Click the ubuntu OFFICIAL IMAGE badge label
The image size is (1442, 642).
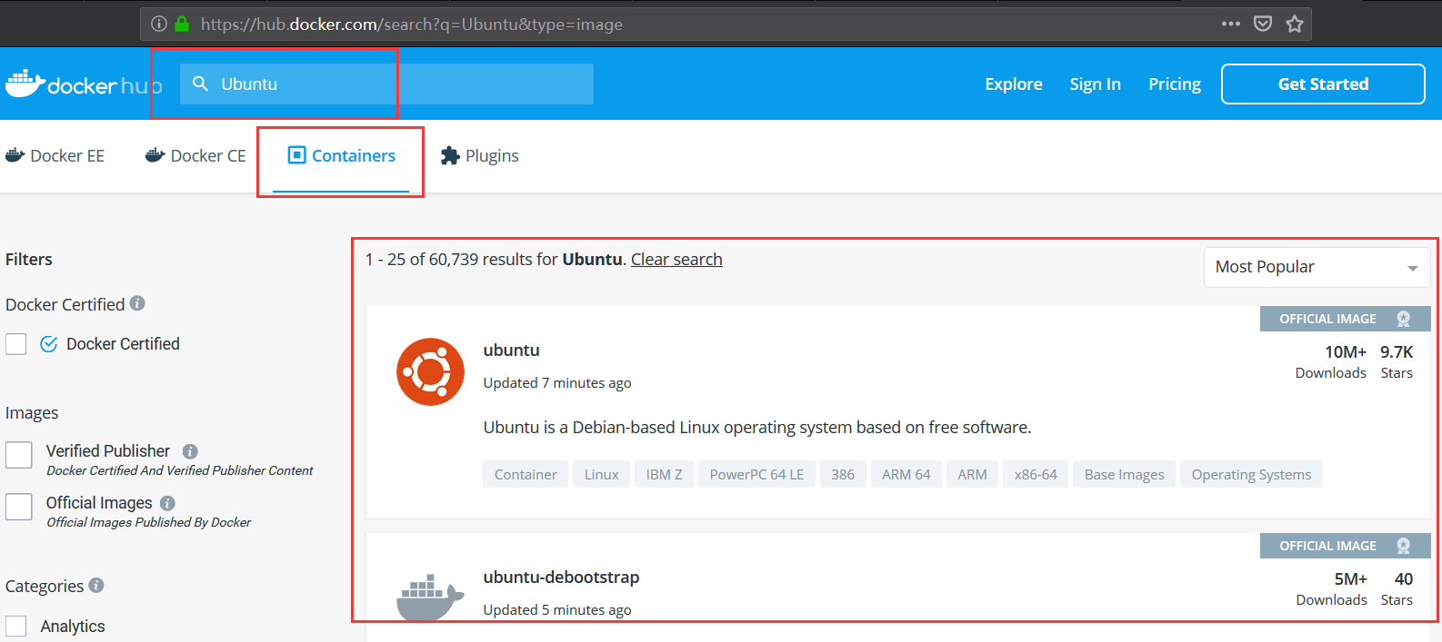coord(1327,319)
